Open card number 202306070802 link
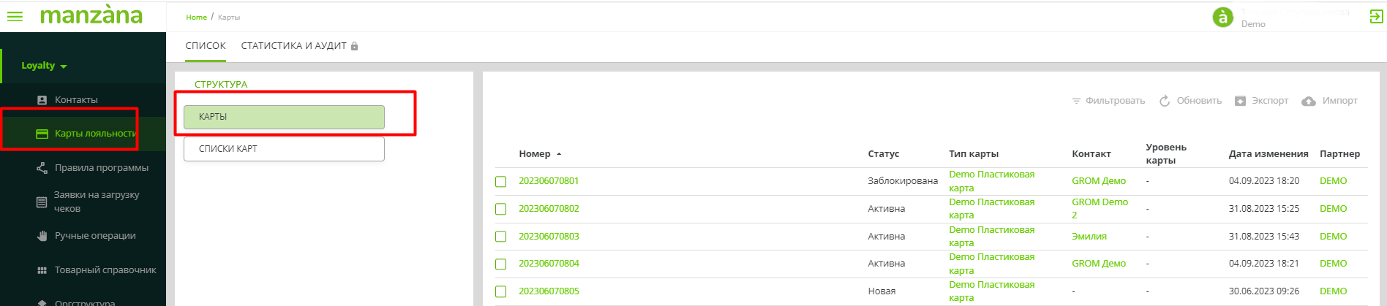The width and height of the screenshot is (1387, 306). point(549,209)
